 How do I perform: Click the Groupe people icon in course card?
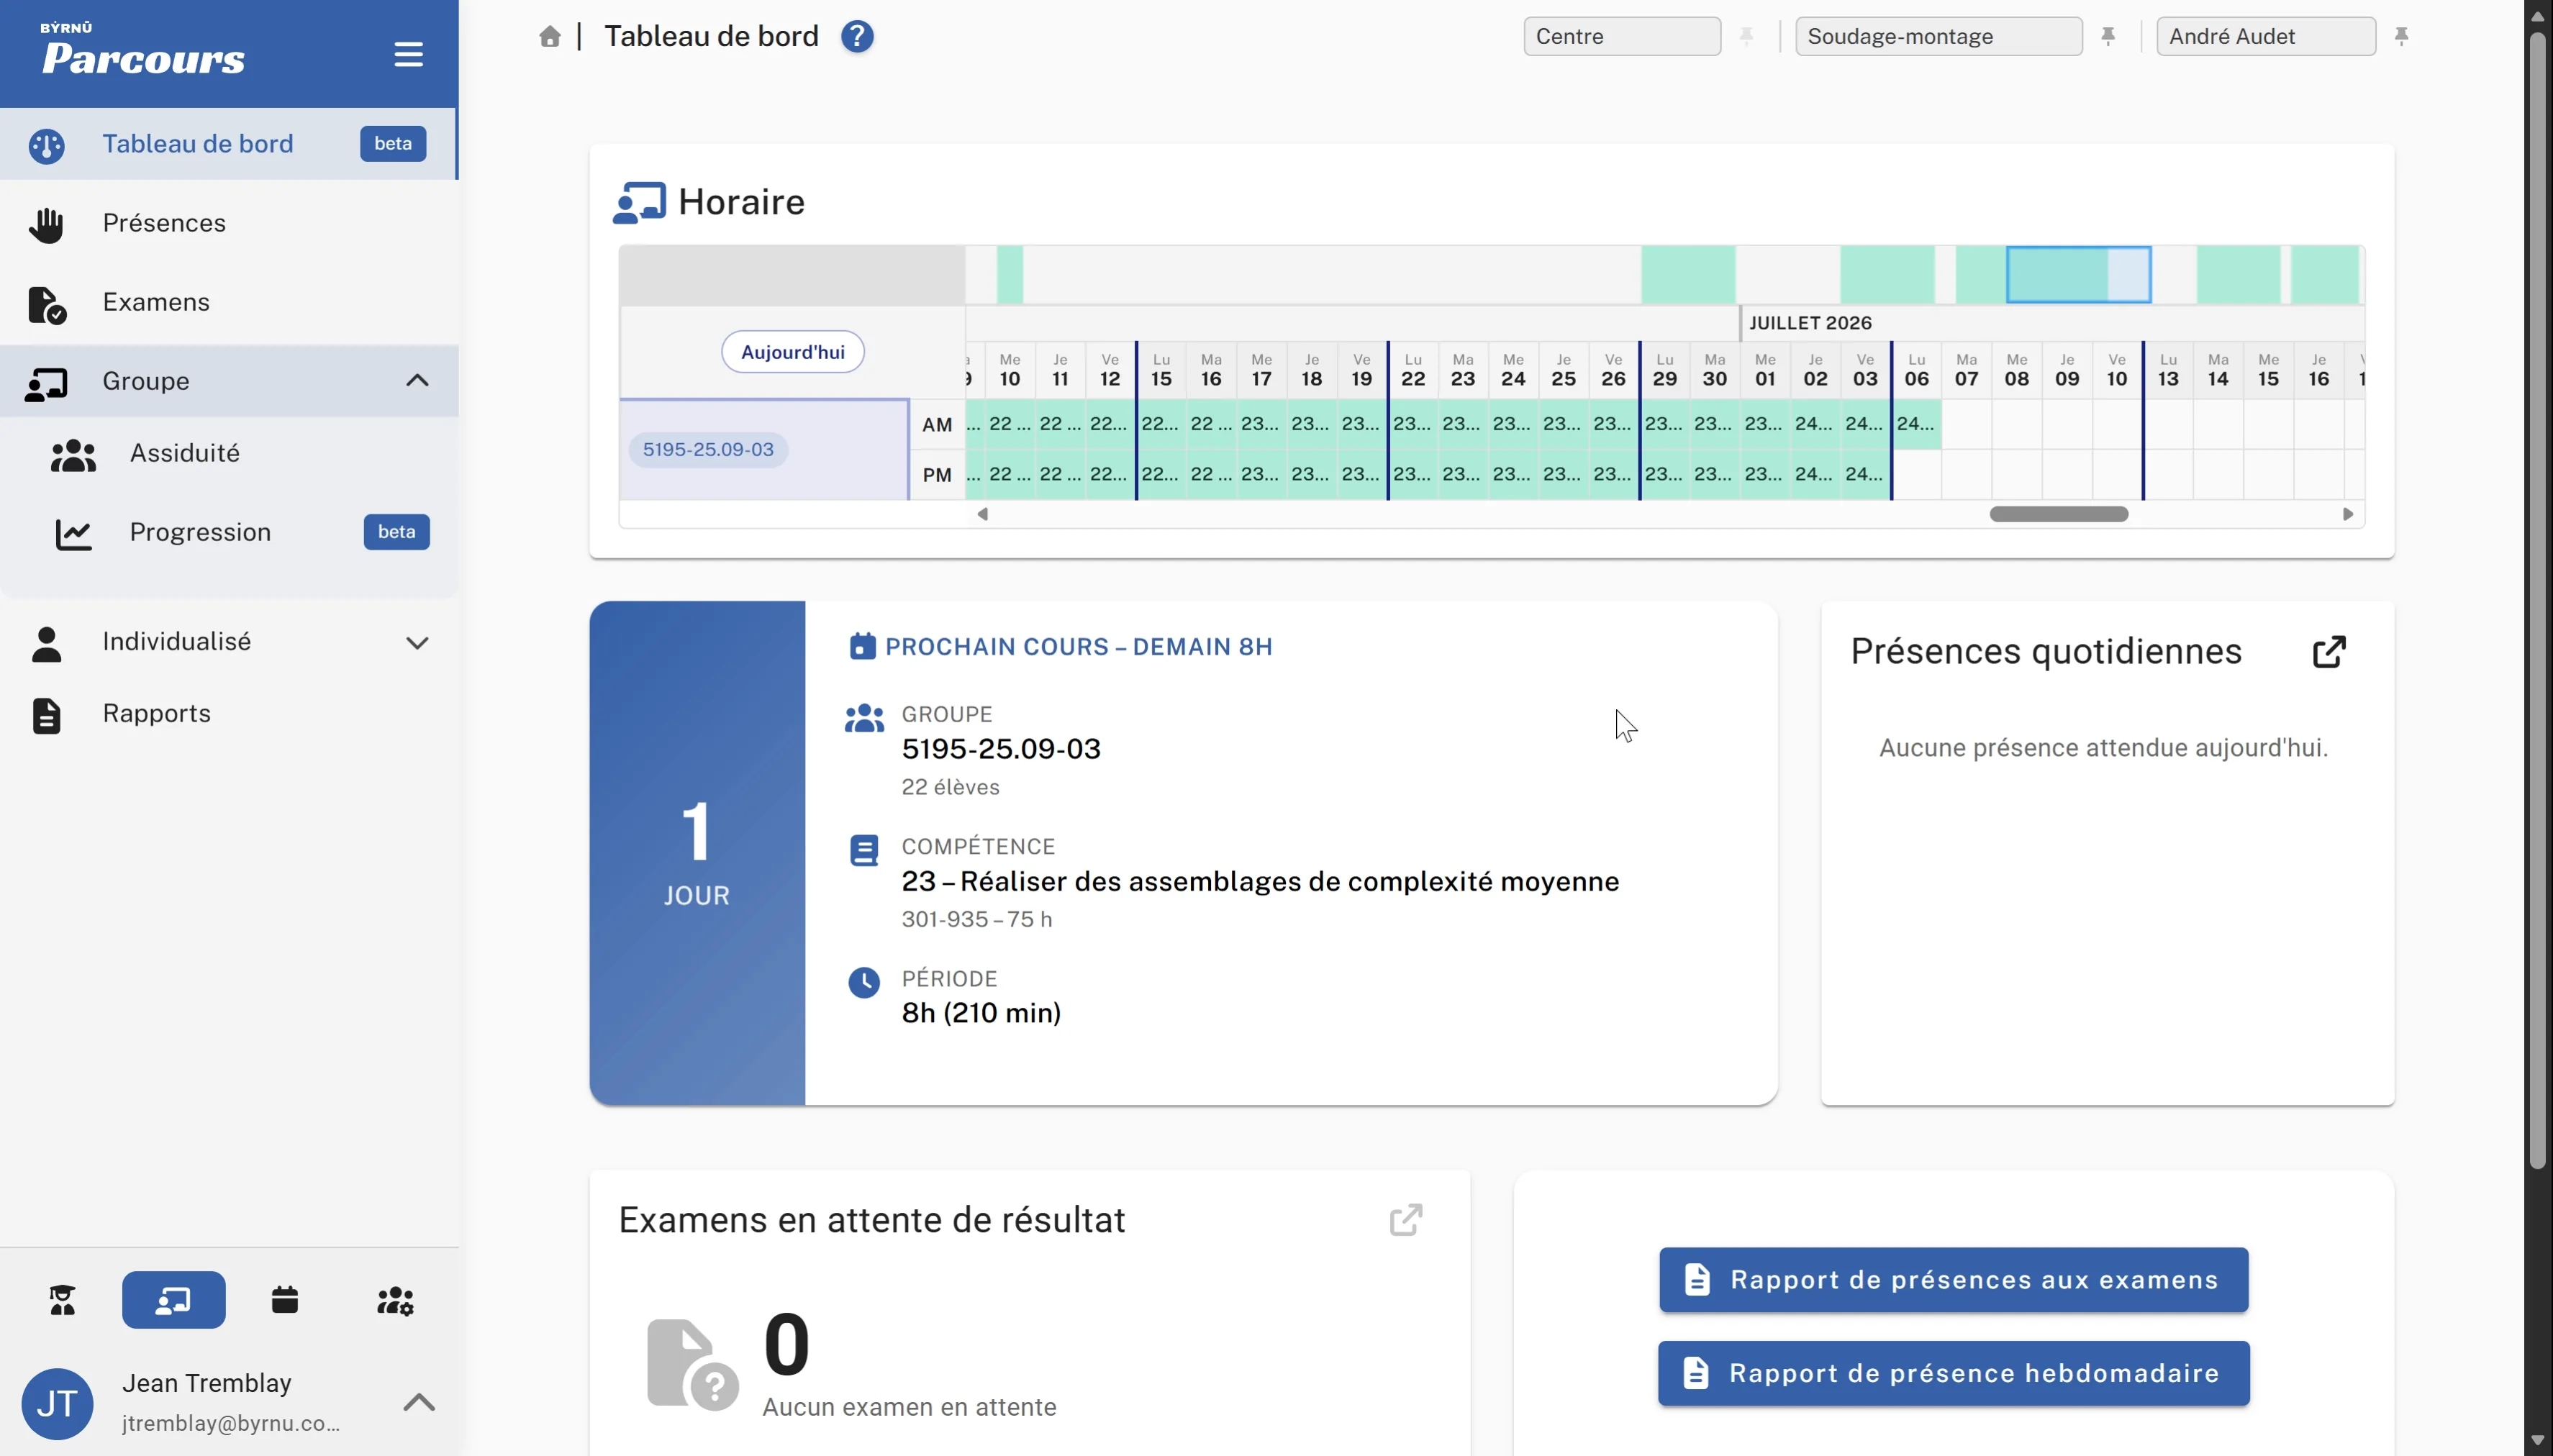[864, 718]
